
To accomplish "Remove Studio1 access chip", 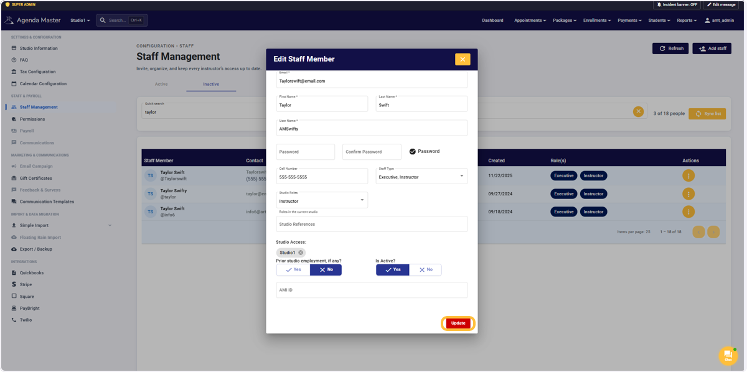I will pyautogui.click(x=301, y=253).
